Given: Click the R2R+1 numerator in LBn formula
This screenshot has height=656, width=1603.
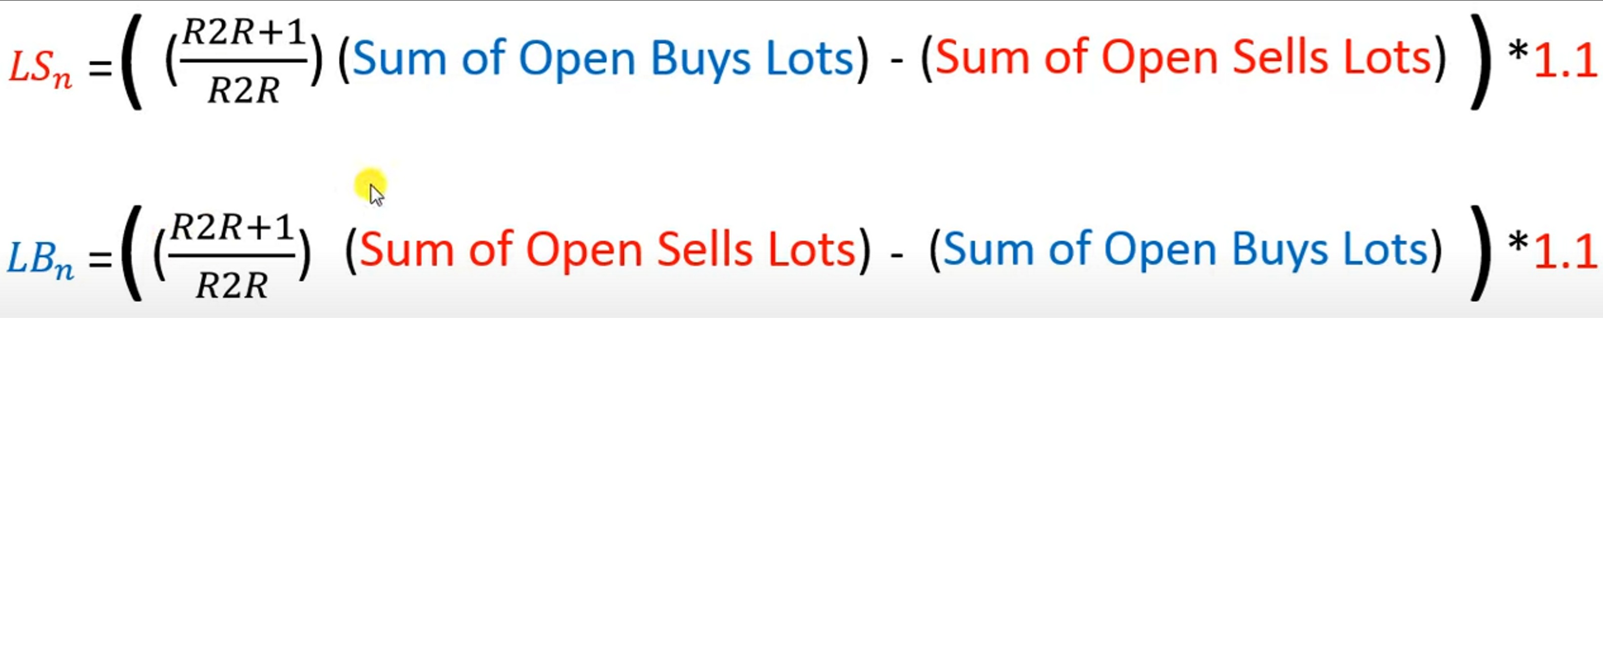Looking at the screenshot, I should point(232,227).
